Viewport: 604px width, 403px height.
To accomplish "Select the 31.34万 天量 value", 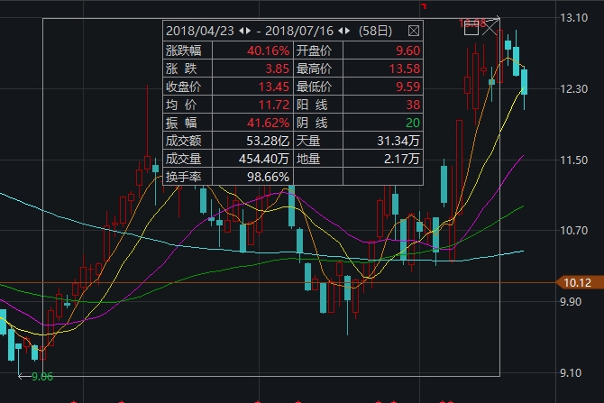I will point(398,141).
